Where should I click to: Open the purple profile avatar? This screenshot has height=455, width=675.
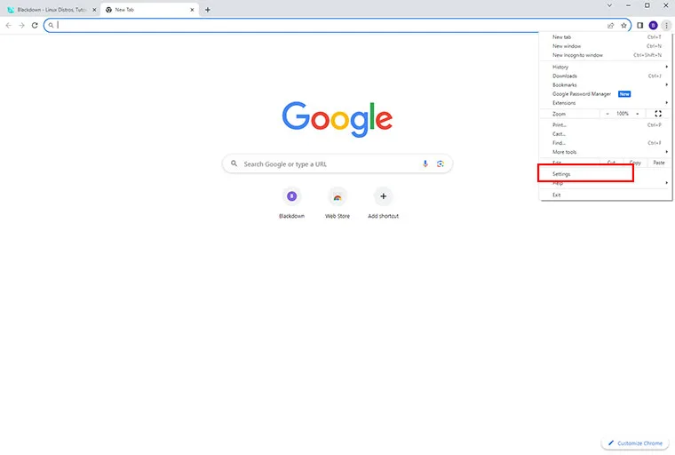point(654,25)
